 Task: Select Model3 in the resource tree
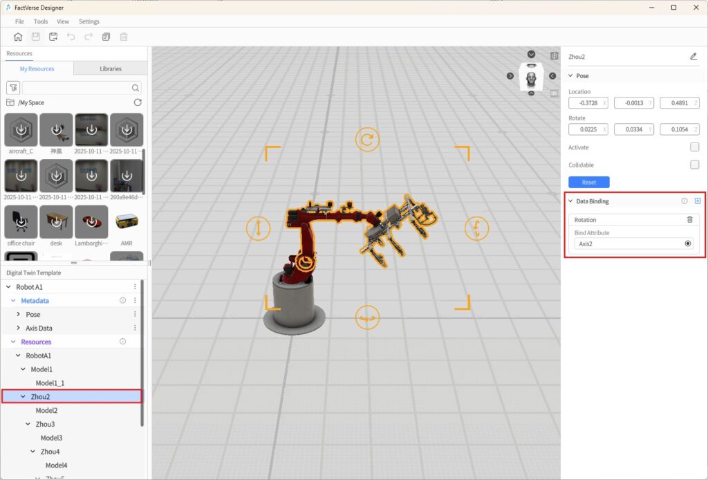pos(51,438)
